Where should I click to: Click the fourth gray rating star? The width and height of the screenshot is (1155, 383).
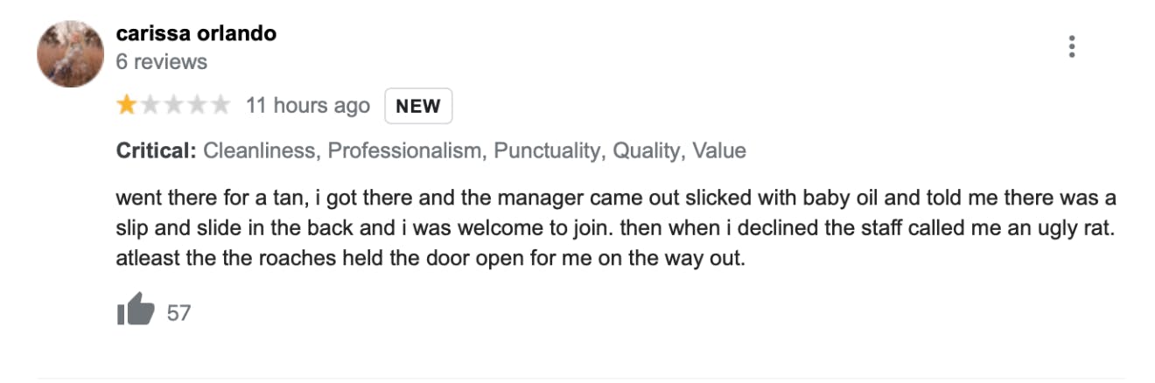coord(197,106)
